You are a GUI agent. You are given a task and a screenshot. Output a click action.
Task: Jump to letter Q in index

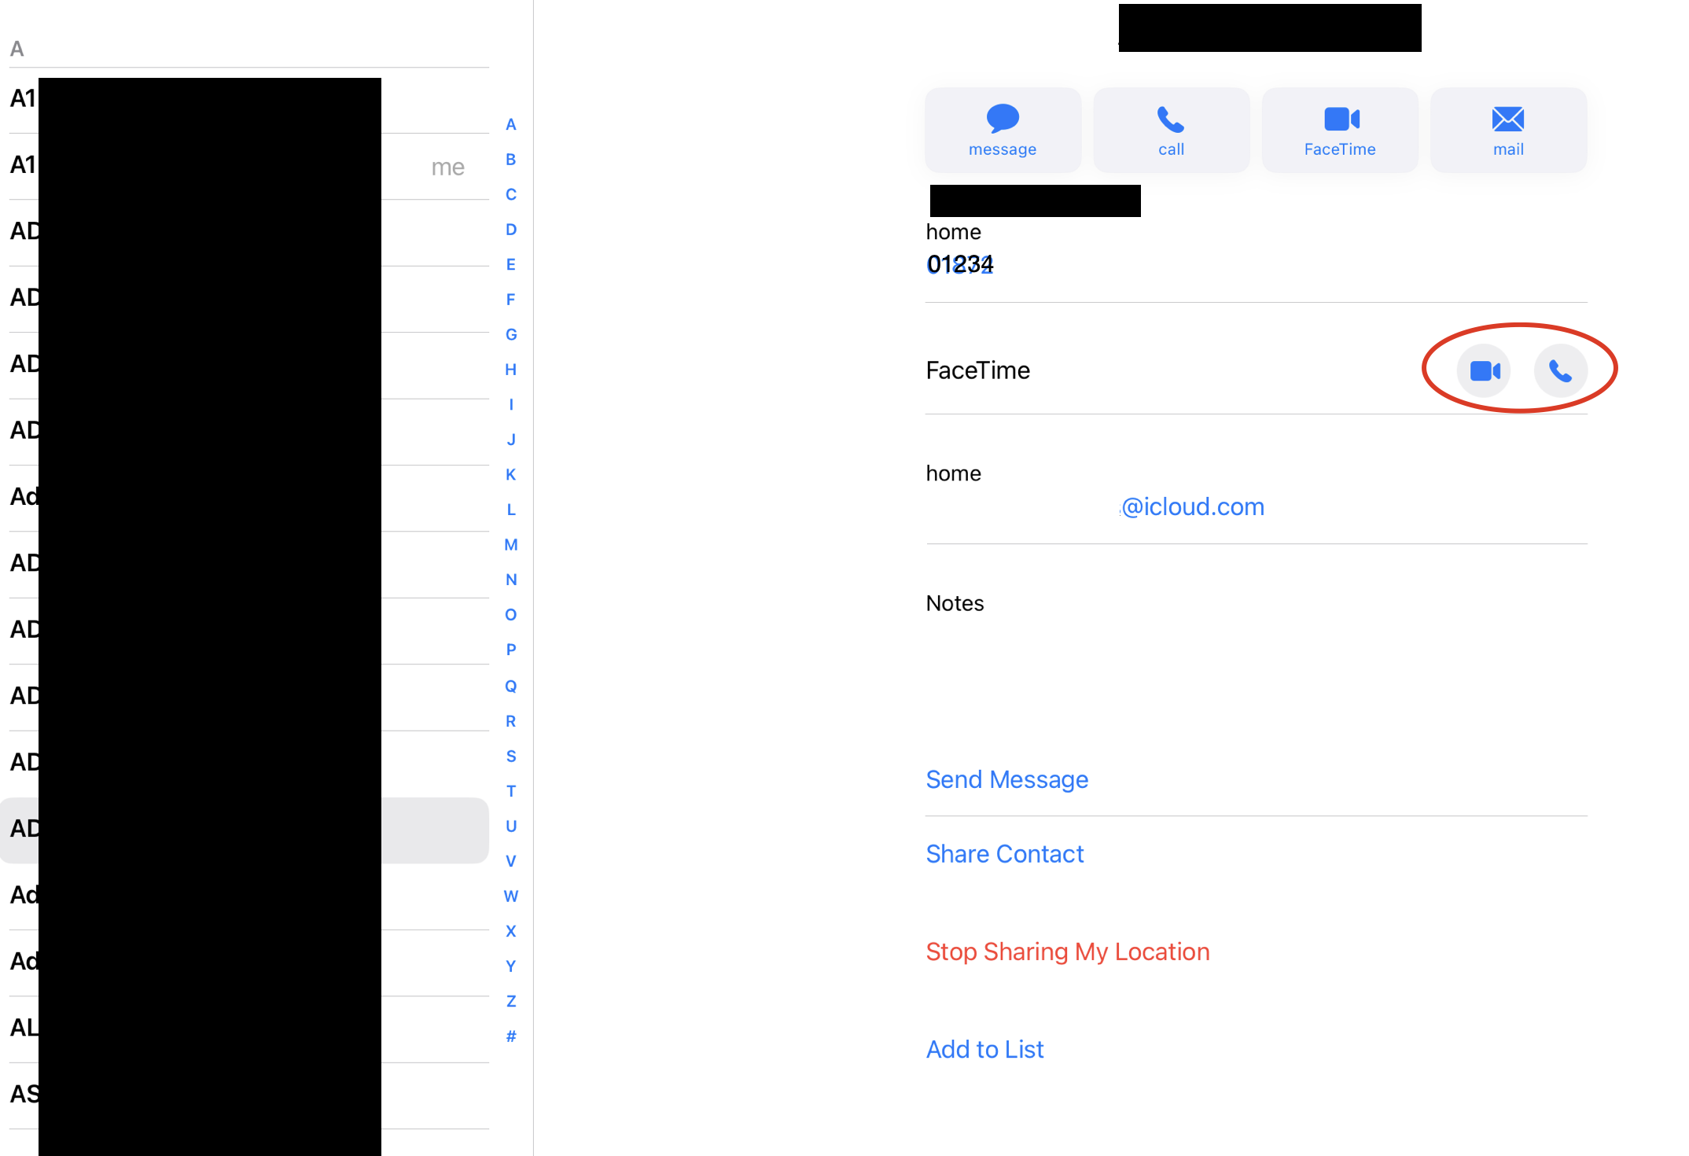point(511,686)
